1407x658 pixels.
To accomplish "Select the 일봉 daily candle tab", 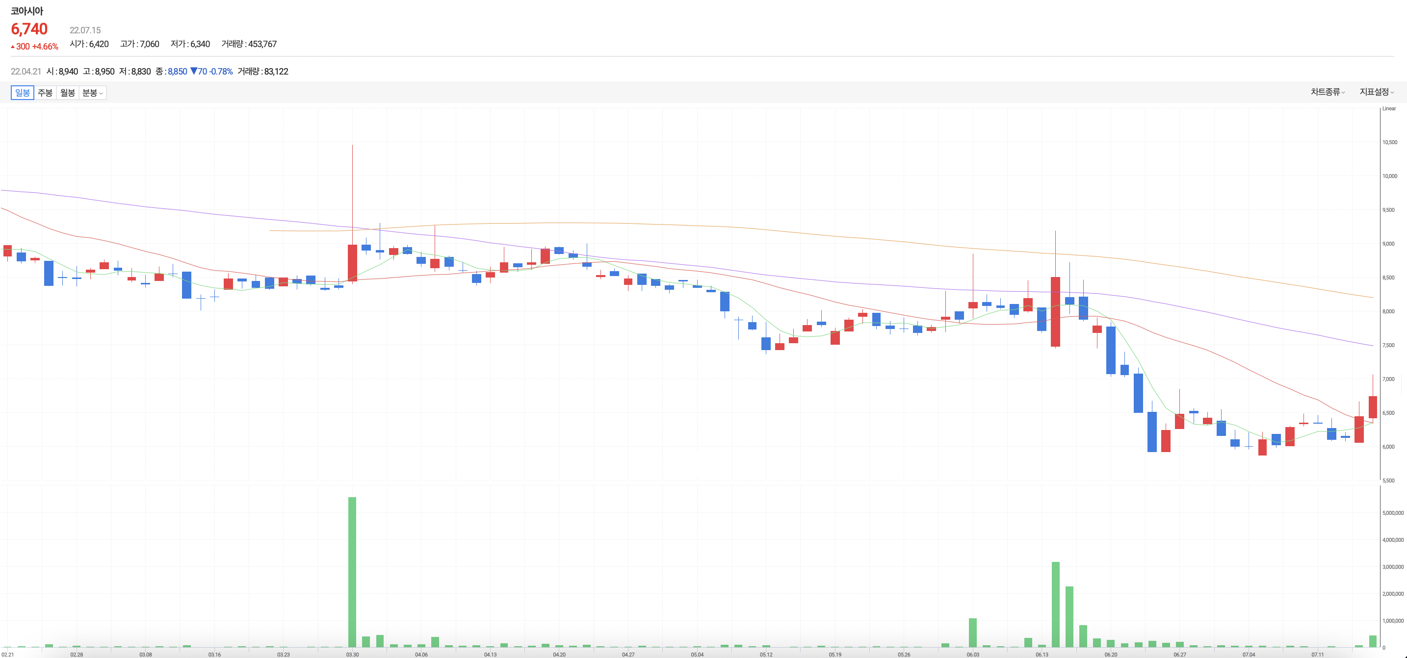I will click(x=23, y=93).
